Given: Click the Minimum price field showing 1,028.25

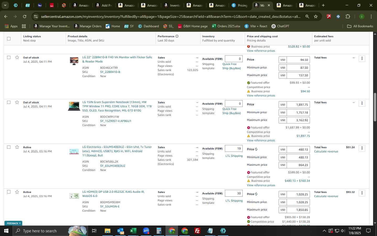Looking at the screenshot, I should 298,202.
